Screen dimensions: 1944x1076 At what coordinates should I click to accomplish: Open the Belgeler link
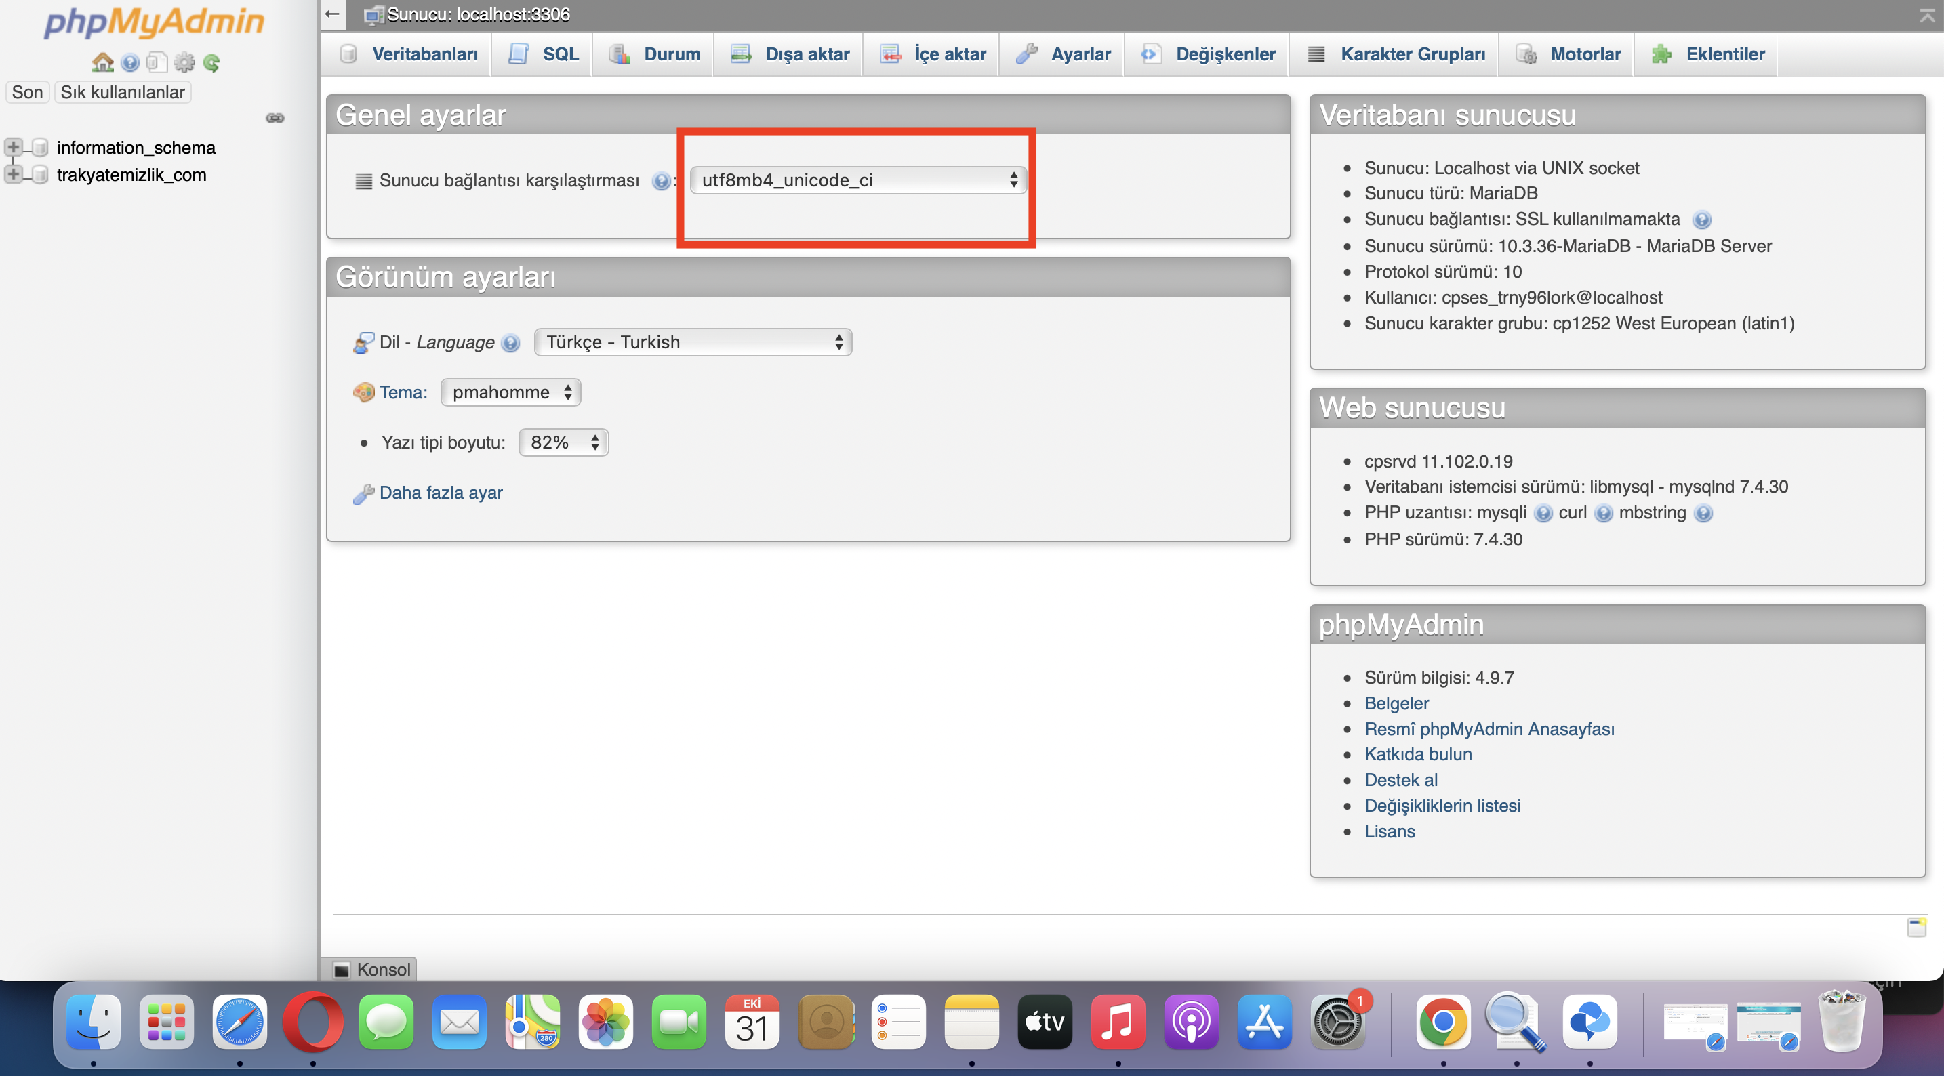pyautogui.click(x=1396, y=704)
